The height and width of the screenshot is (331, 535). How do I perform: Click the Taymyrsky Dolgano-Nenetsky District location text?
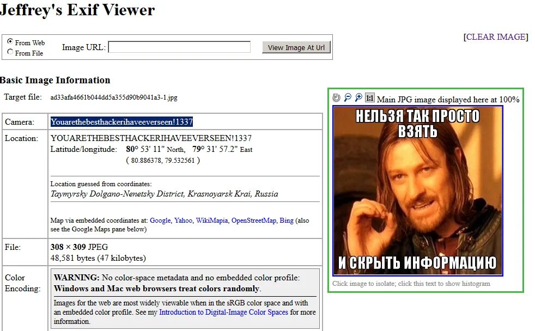coord(164,194)
